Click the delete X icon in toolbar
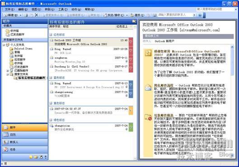 coord(36,15)
